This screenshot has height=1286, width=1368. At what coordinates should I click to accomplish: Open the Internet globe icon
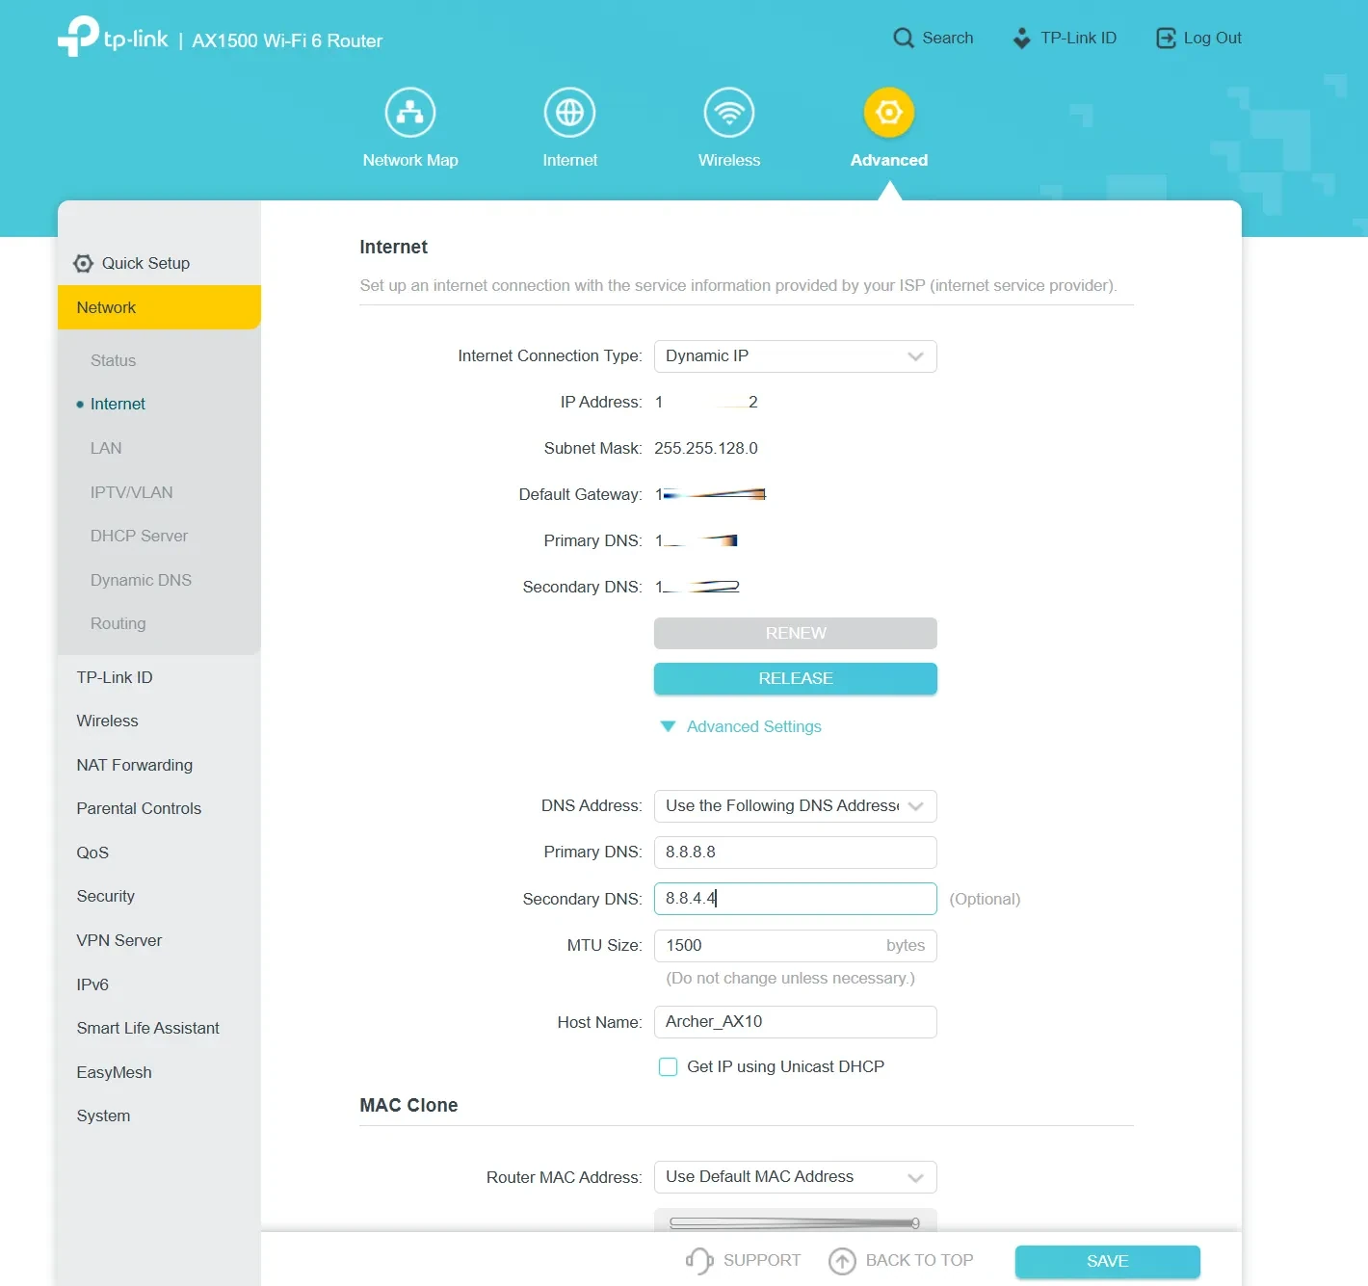point(569,113)
